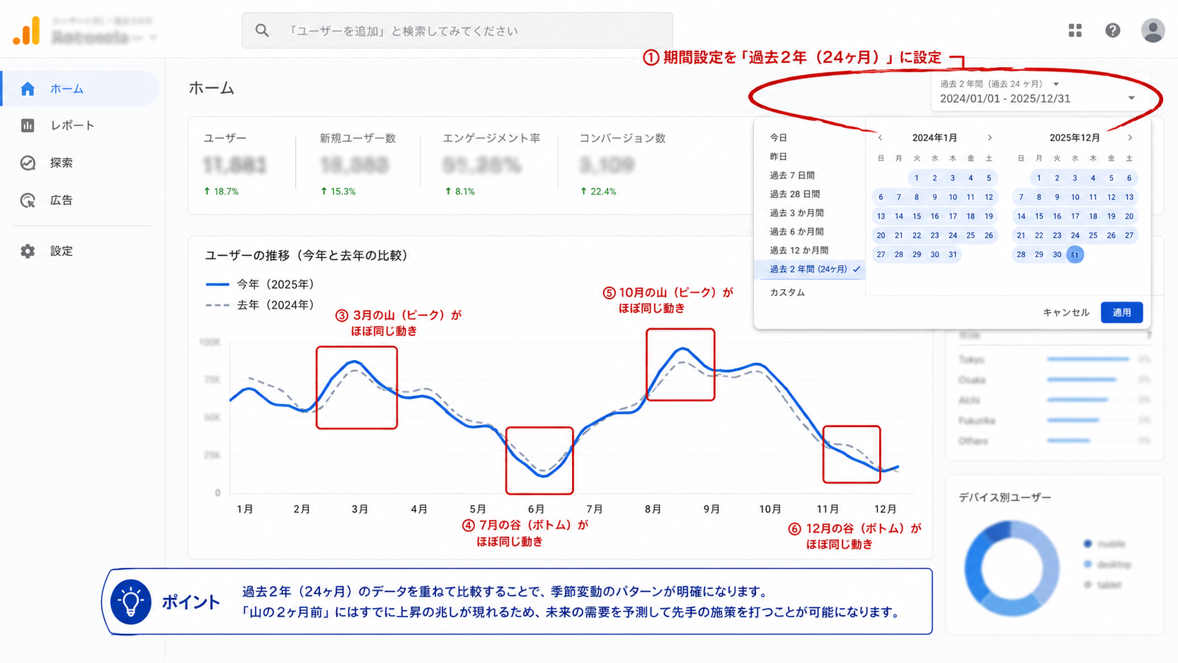Click the 22.4% change value

(x=604, y=192)
